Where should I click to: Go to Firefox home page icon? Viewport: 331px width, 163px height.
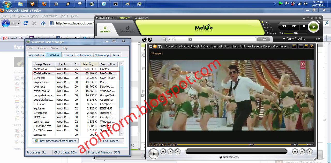[x=43, y=23]
